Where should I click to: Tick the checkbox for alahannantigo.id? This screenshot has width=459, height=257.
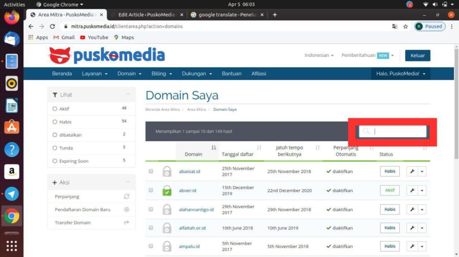(151, 209)
